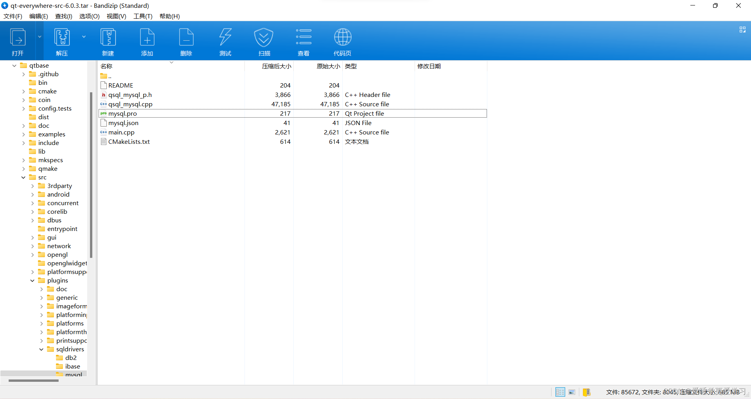Click the mysql.pro project file icon
Screen dimensions: 751x399
104,113
